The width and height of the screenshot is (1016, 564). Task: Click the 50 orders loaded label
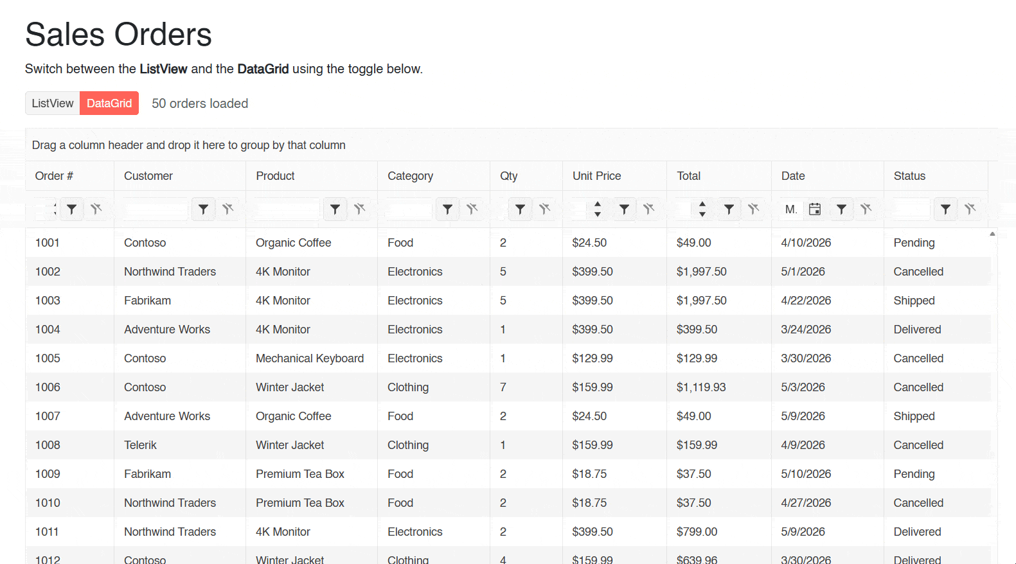click(x=200, y=103)
